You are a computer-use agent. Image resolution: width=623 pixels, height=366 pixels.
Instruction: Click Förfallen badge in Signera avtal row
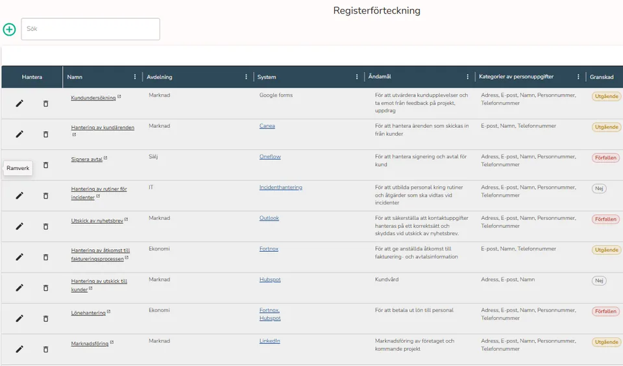click(x=605, y=158)
